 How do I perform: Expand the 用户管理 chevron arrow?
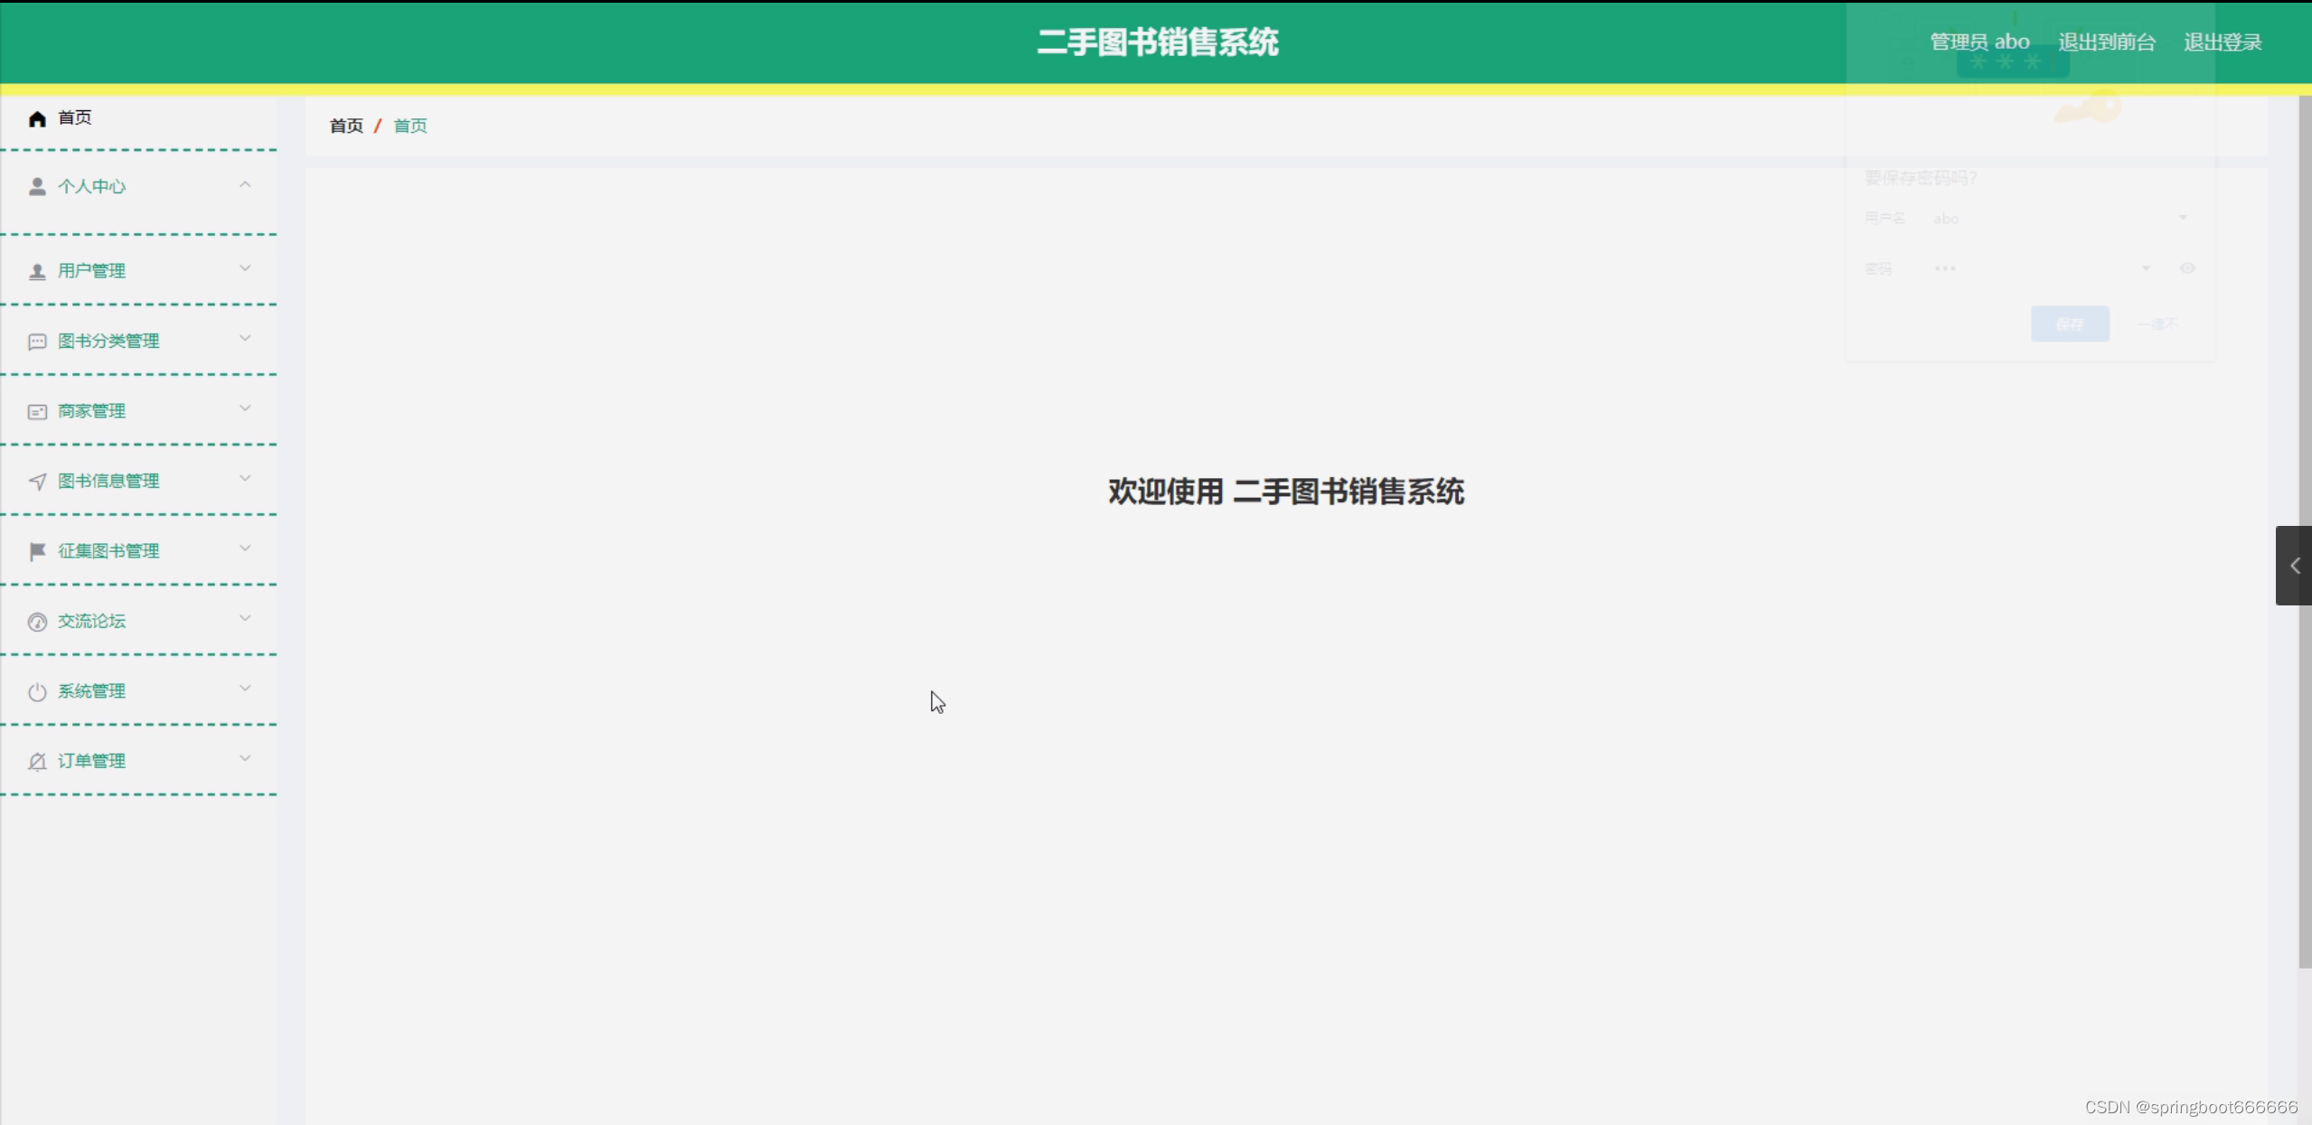click(x=245, y=268)
